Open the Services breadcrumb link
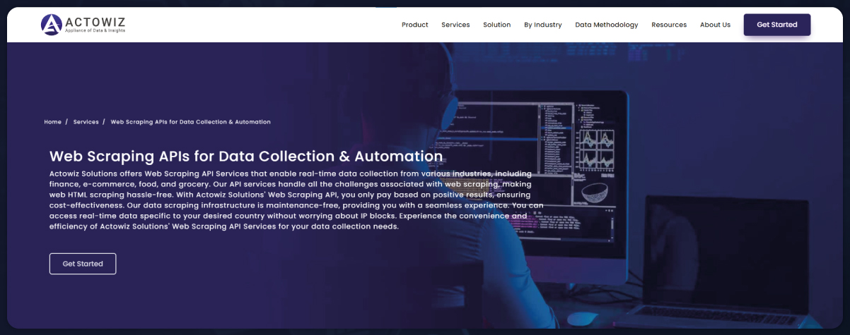Screen dimensions: 850x335 (86, 122)
